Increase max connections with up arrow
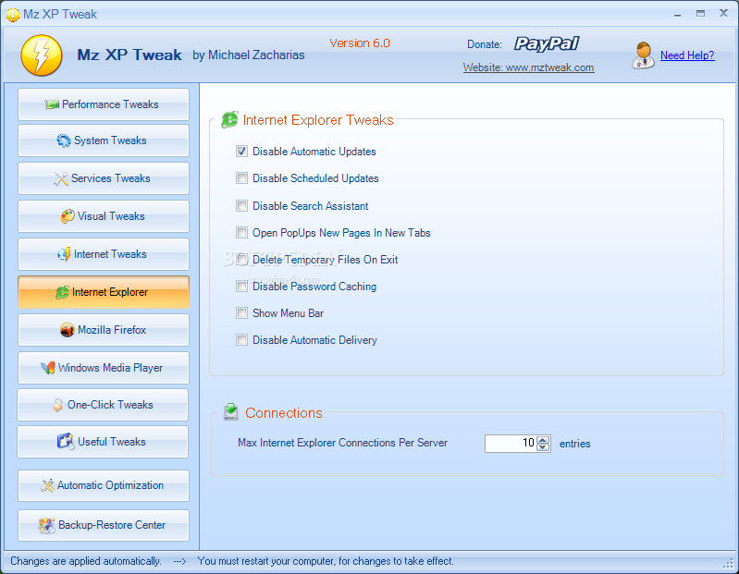This screenshot has width=739, height=574. click(543, 440)
